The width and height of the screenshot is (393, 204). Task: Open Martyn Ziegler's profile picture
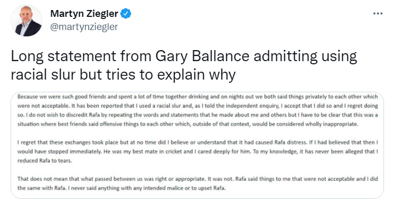[x=26, y=21]
